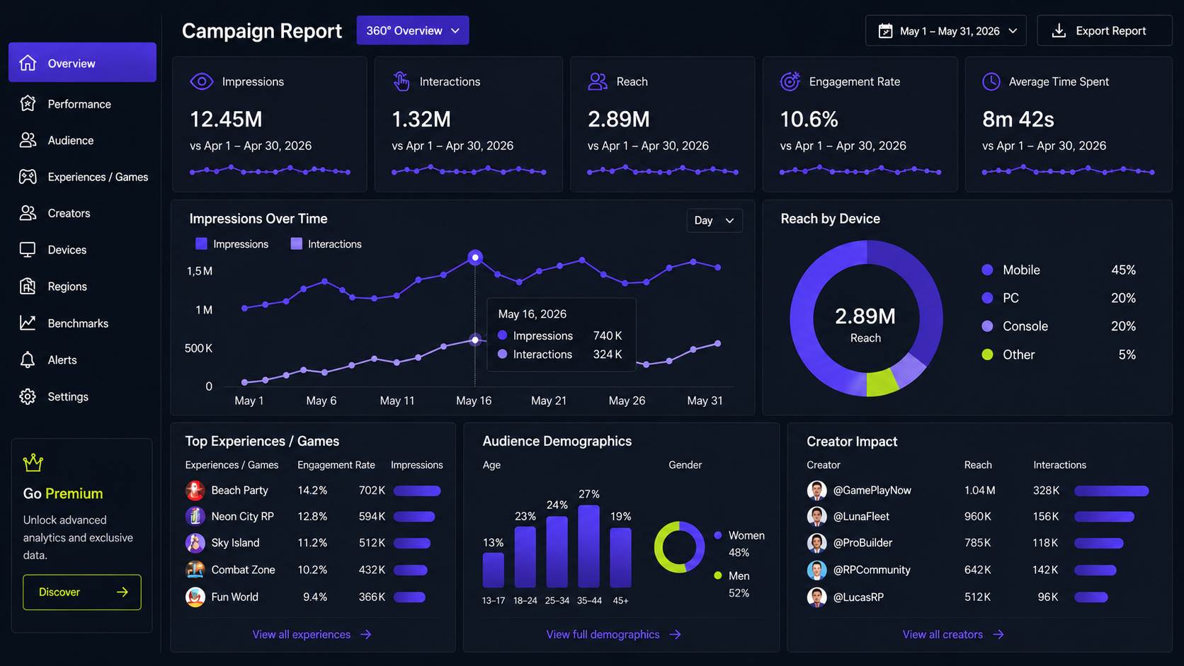Click the Export Report button
The width and height of the screenshot is (1184, 666).
click(x=1104, y=31)
